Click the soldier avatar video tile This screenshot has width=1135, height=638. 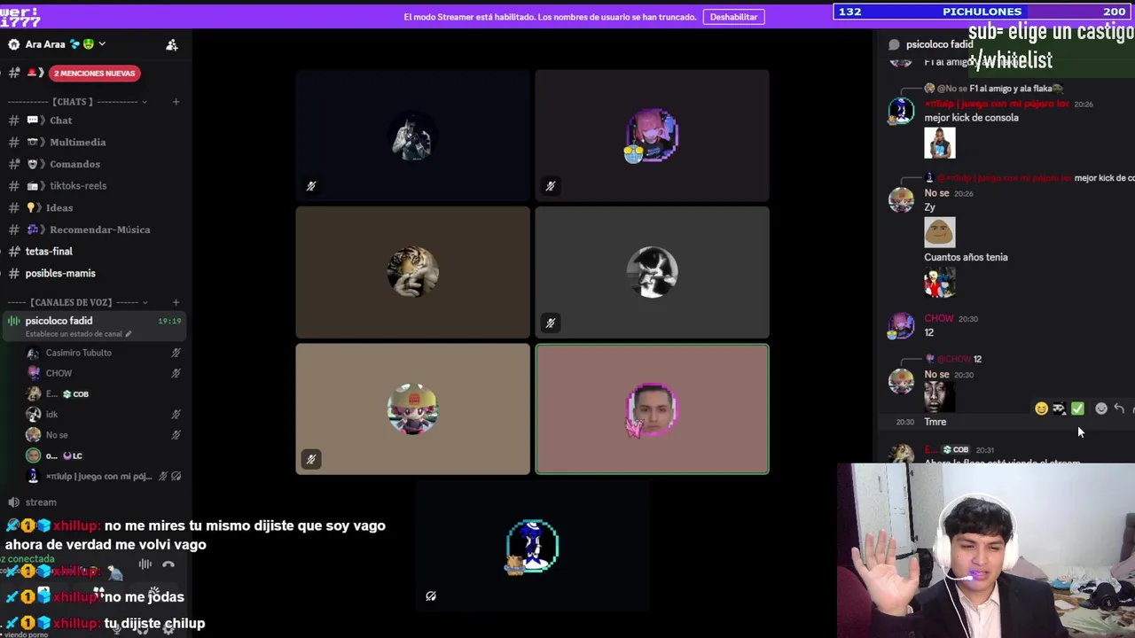pyautogui.click(x=412, y=136)
